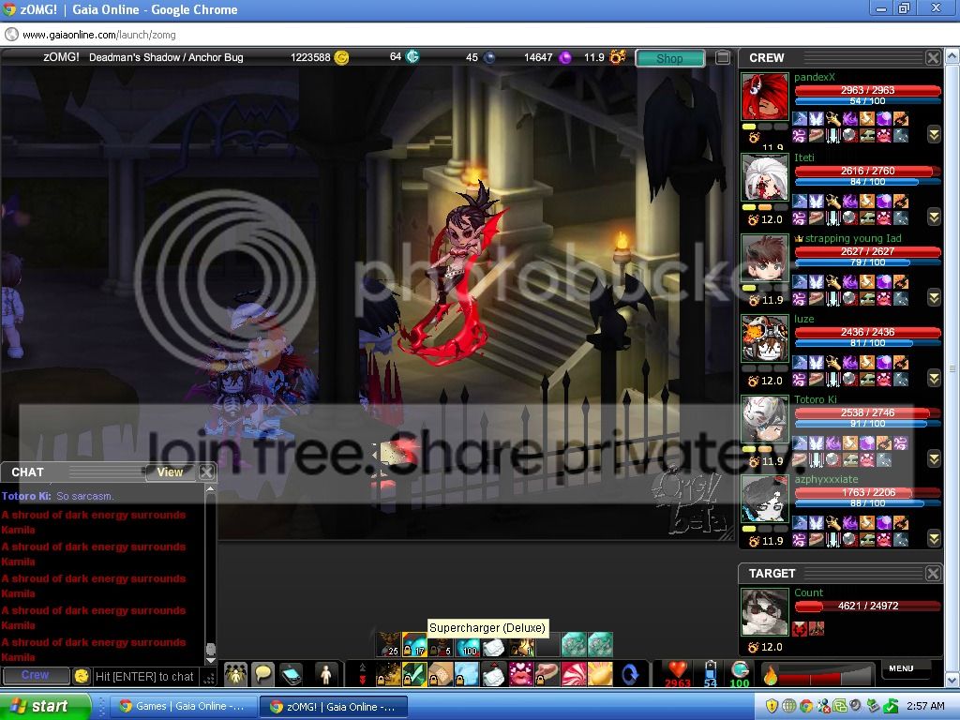Viewport: 960px width, 720px height.
Task: Click the rage meter bar beside flame
Action: coord(827,675)
